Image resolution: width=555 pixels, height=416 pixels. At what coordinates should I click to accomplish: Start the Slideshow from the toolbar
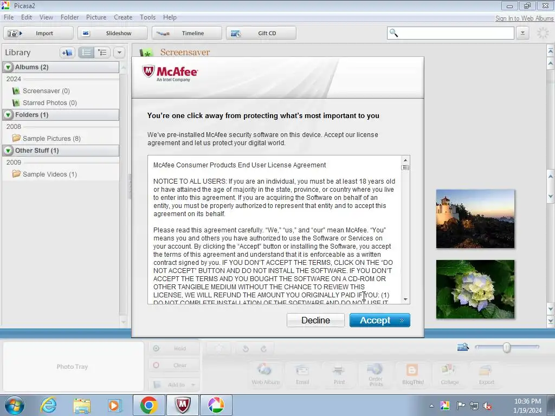click(x=113, y=33)
